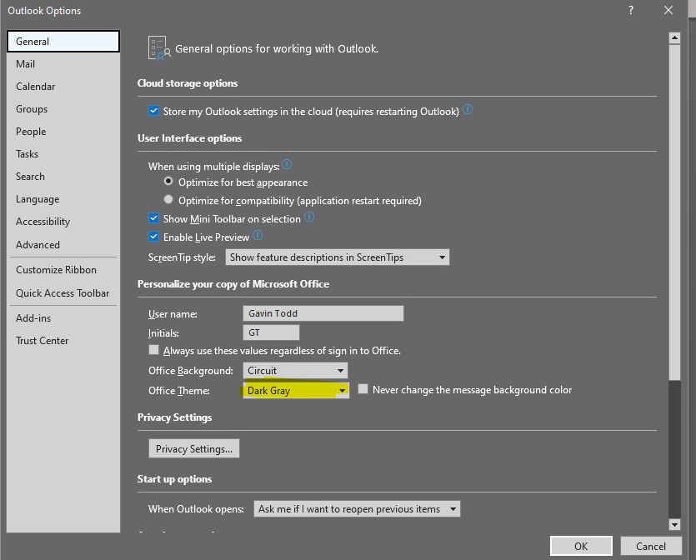Open the Office Background dropdown
This screenshot has height=560, width=696.
(295, 371)
